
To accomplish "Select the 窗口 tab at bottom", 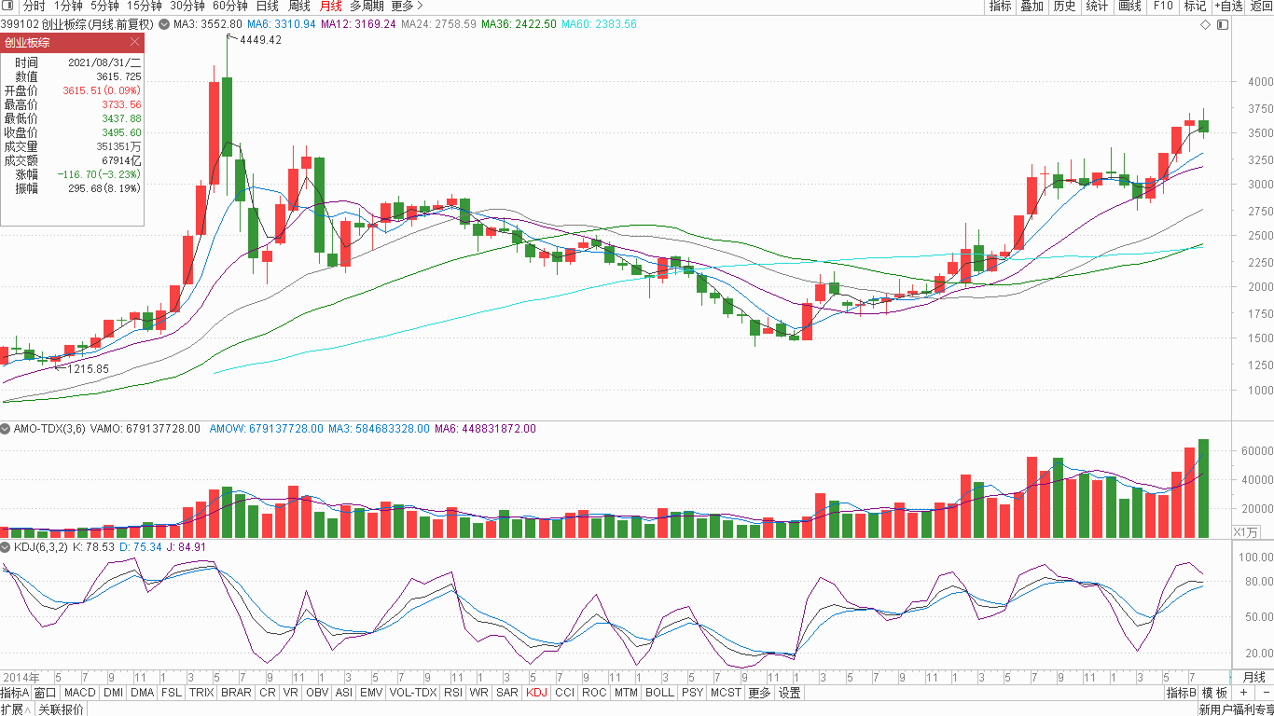I will (46, 693).
